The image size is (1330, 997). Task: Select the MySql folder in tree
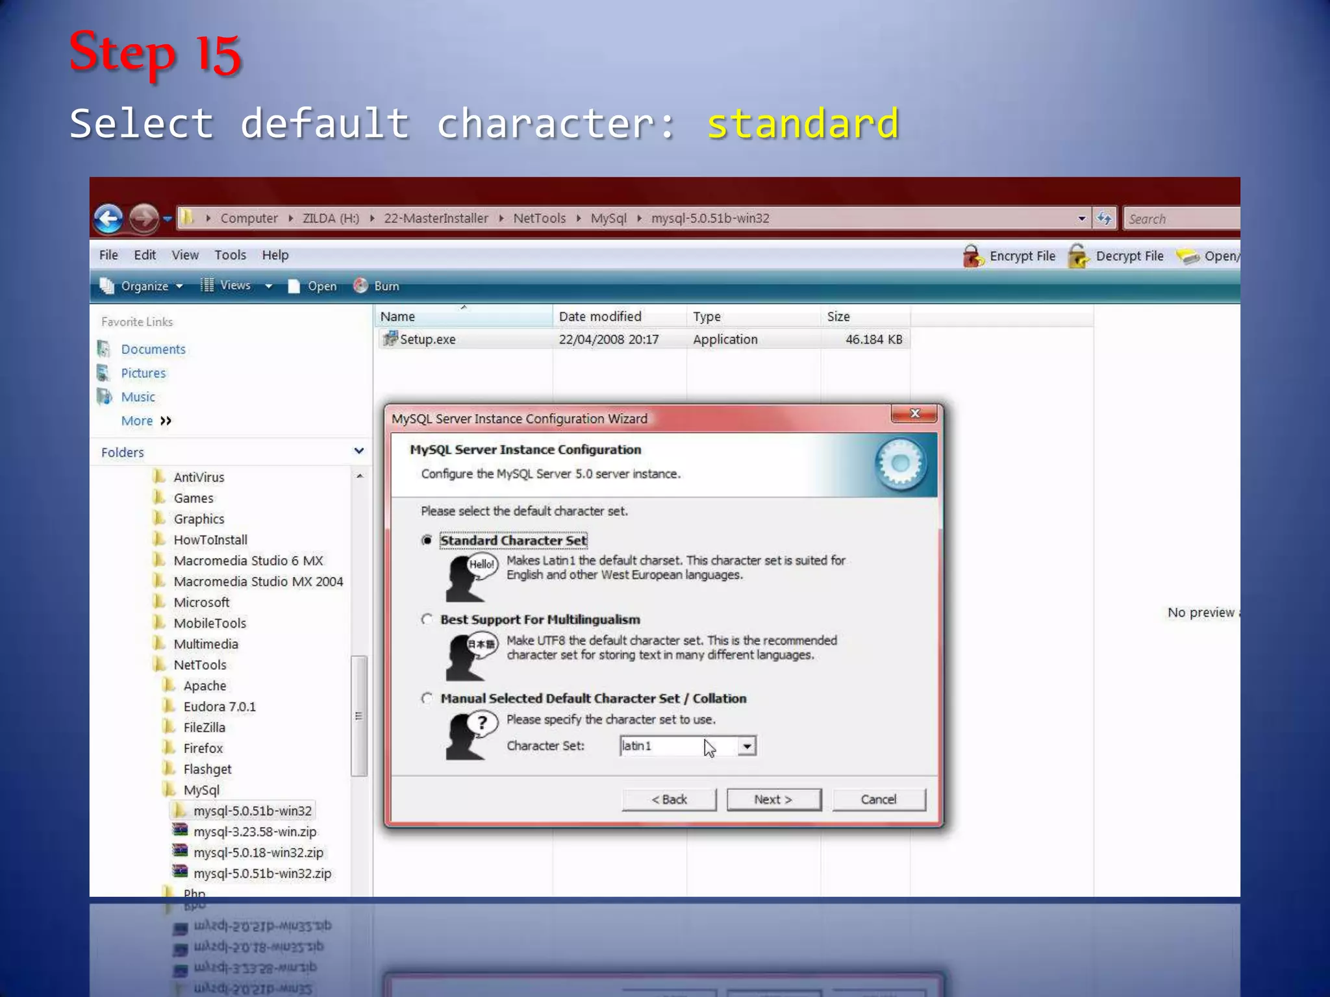click(x=201, y=790)
